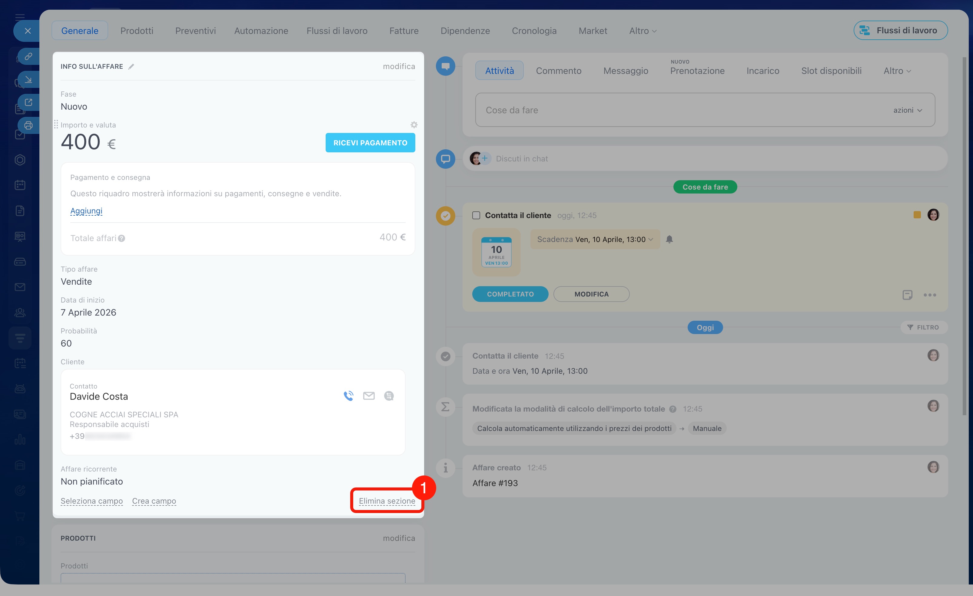Open chat icon next to contact
Screen dimensions: 973x596
(389, 396)
